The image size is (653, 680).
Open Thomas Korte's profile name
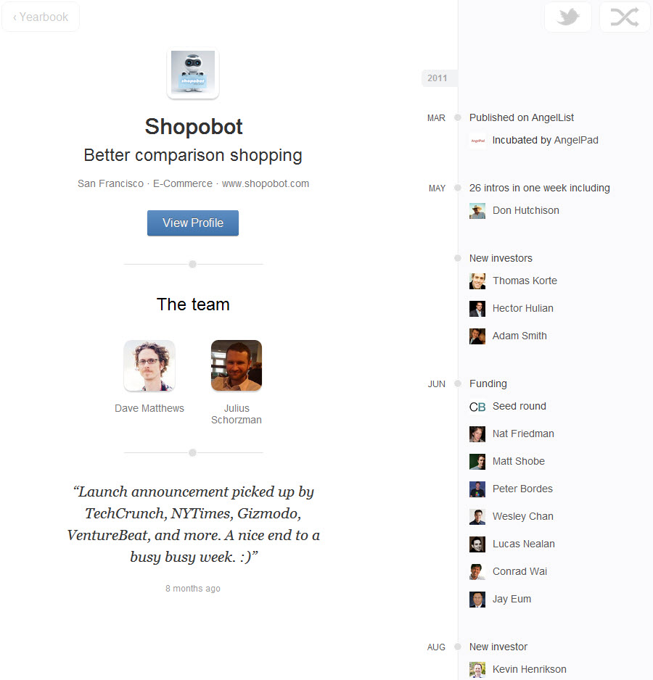click(525, 281)
